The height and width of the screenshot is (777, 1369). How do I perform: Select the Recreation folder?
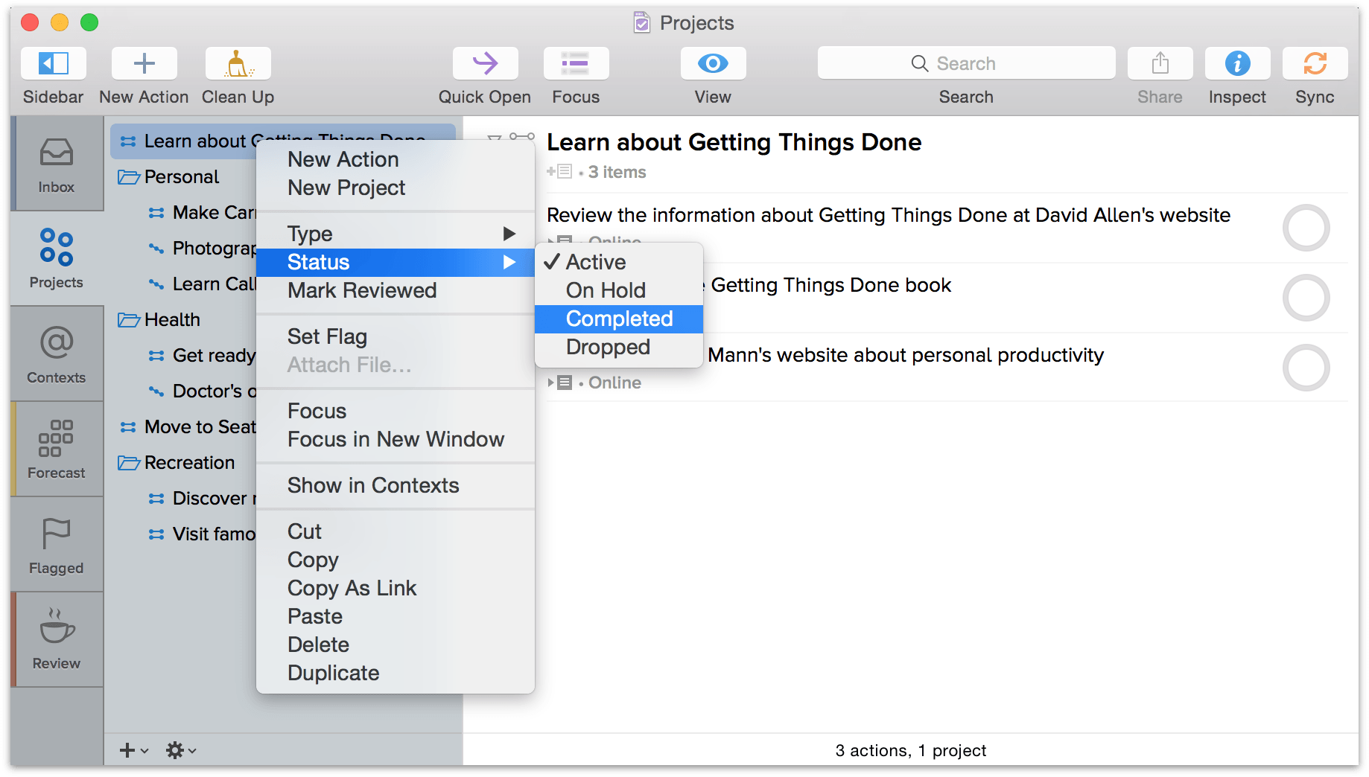(x=177, y=462)
